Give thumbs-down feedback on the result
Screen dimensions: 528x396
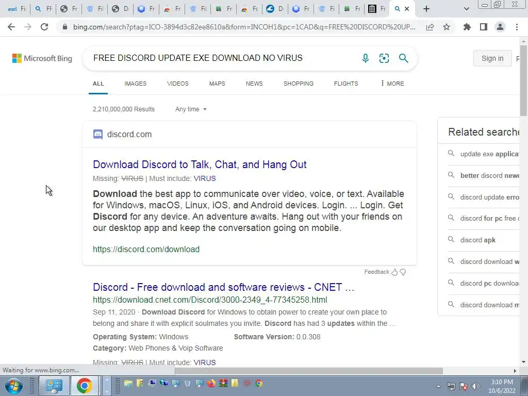403,272
